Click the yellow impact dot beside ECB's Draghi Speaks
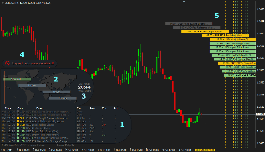This screenshot has width=265, height=152. pos(18,118)
